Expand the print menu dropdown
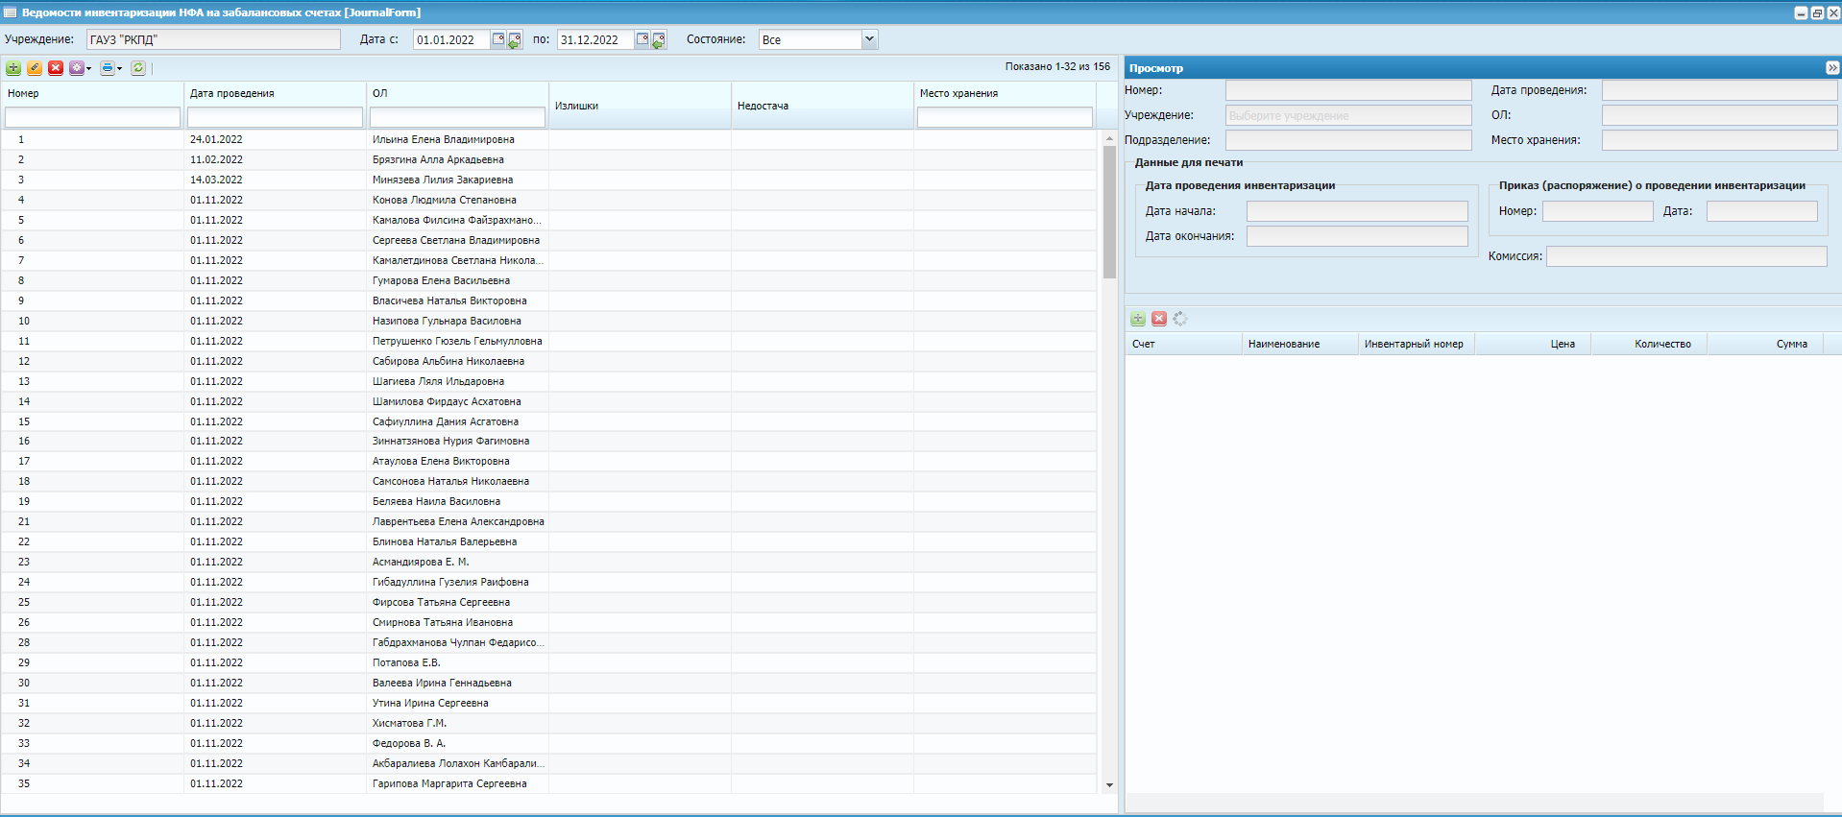Viewport: 1842px width, 817px height. (x=119, y=68)
